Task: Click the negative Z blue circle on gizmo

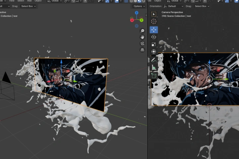Action: (x=136, y=26)
